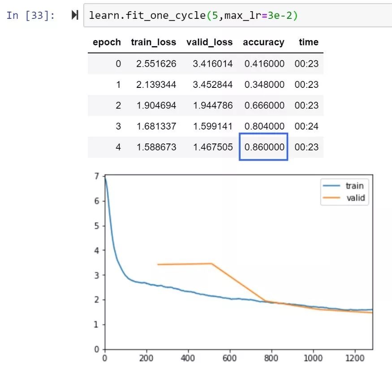Click the epoch column header

click(x=107, y=42)
